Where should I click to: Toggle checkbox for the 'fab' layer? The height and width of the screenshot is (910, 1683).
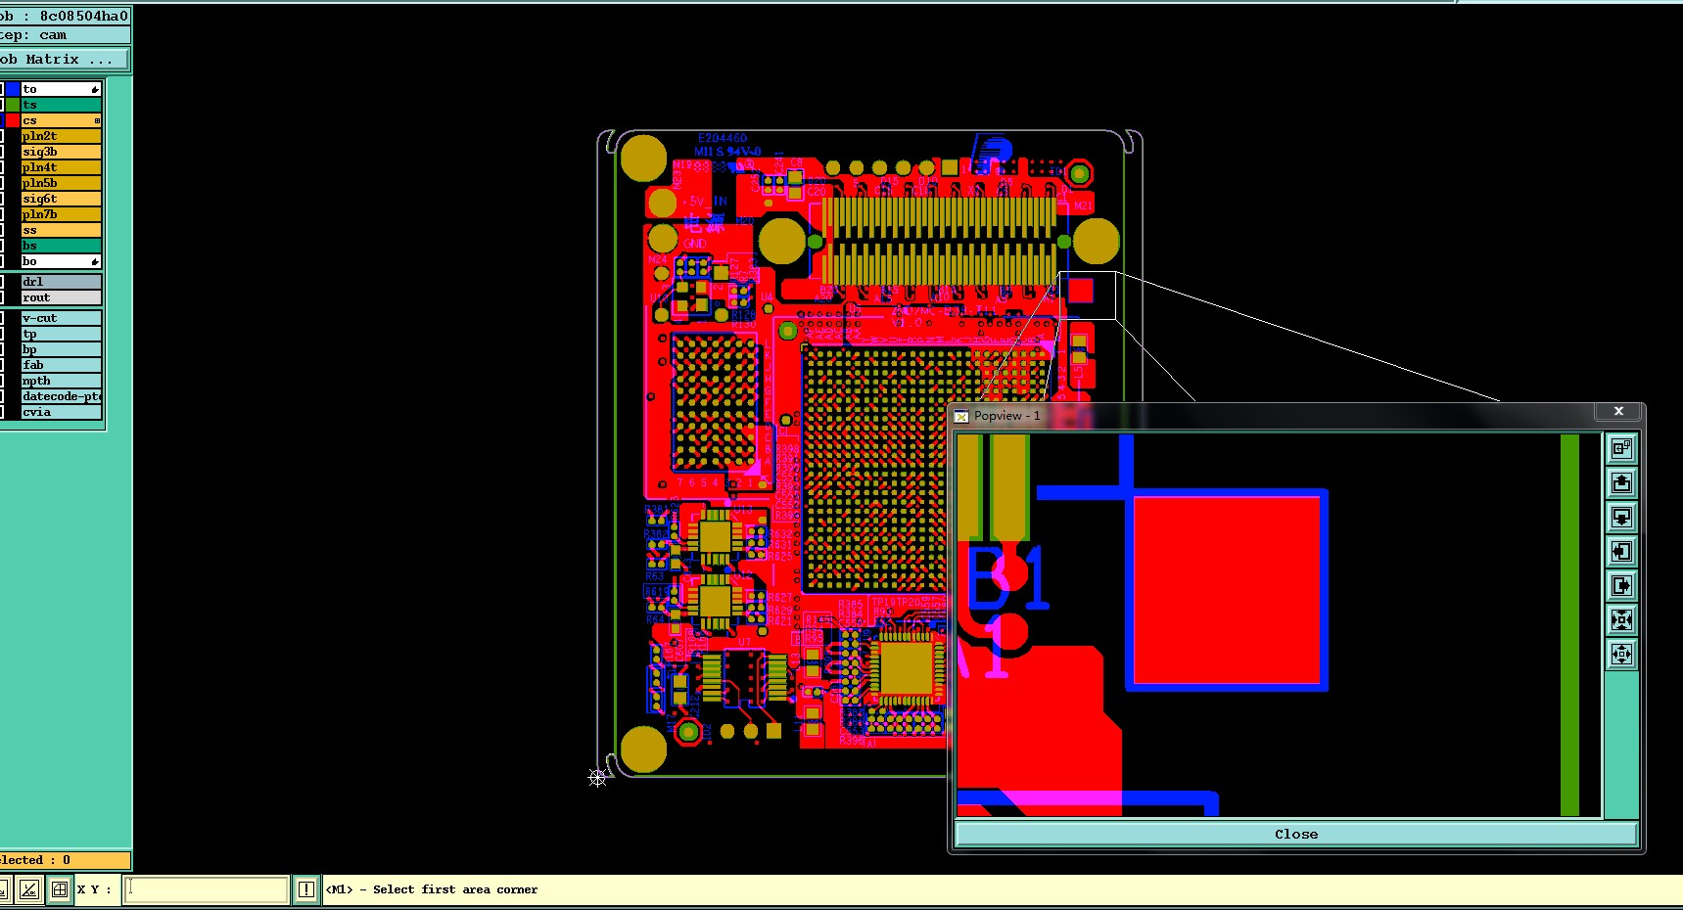pos(2,365)
